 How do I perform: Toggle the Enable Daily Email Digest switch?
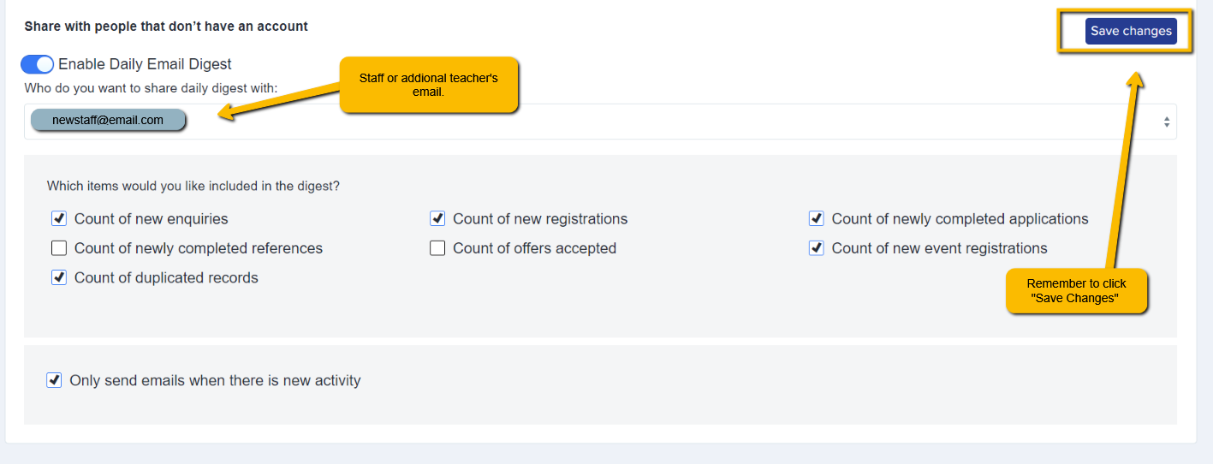(x=38, y=64)
